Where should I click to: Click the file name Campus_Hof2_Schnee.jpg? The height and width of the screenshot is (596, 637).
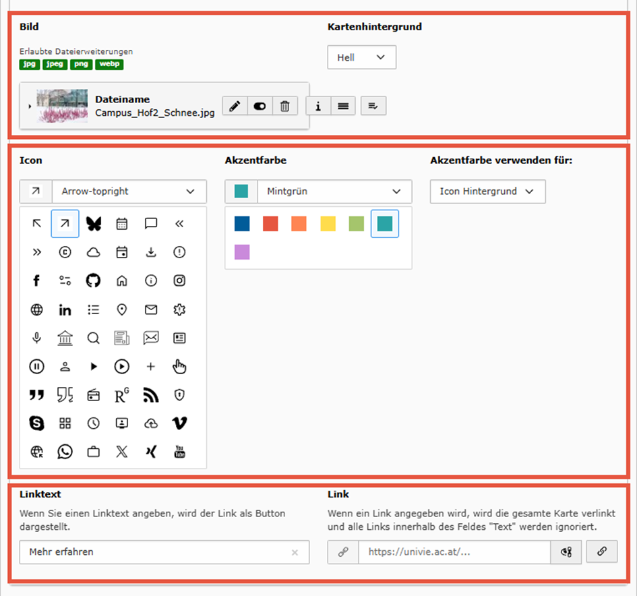point(155,113)
